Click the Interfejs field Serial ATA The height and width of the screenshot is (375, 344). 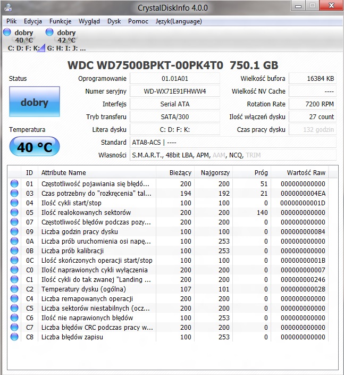coord(175,104)
